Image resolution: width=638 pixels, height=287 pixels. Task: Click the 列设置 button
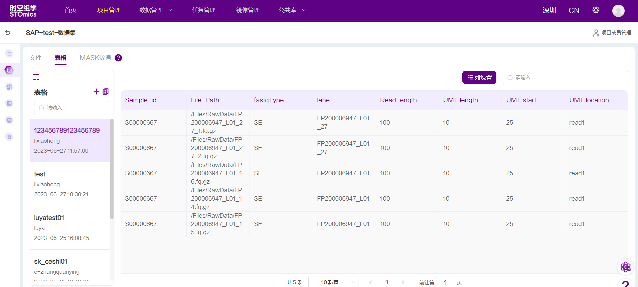(x=479, y=77)
